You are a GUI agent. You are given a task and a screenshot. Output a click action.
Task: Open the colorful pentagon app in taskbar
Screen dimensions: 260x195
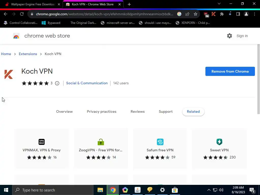pyautogui.click(x=125, y=190)
